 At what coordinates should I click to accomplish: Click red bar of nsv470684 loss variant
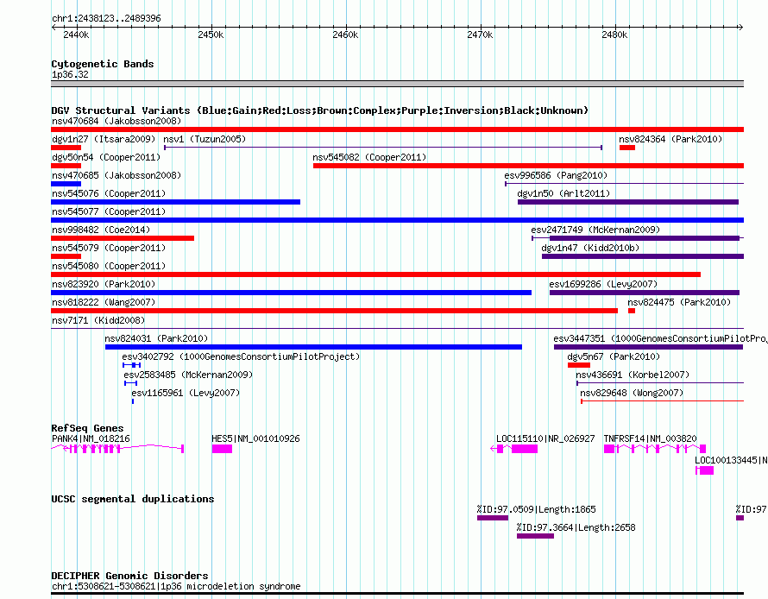pos(397,129)
